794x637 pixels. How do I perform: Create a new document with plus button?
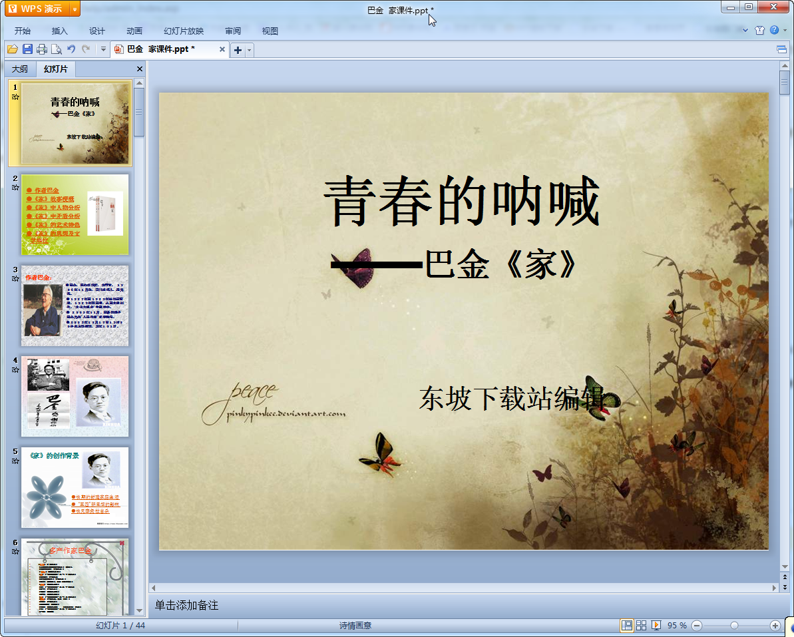(x=238, y=50)
